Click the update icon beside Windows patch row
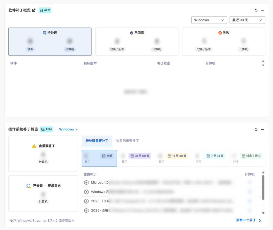The image size is (273, 230). click(x=86, y=192)
